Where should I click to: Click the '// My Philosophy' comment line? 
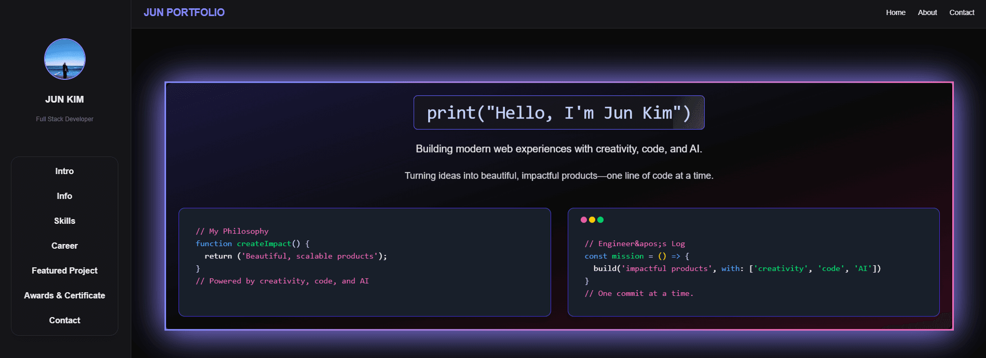(x=232, y=231)
